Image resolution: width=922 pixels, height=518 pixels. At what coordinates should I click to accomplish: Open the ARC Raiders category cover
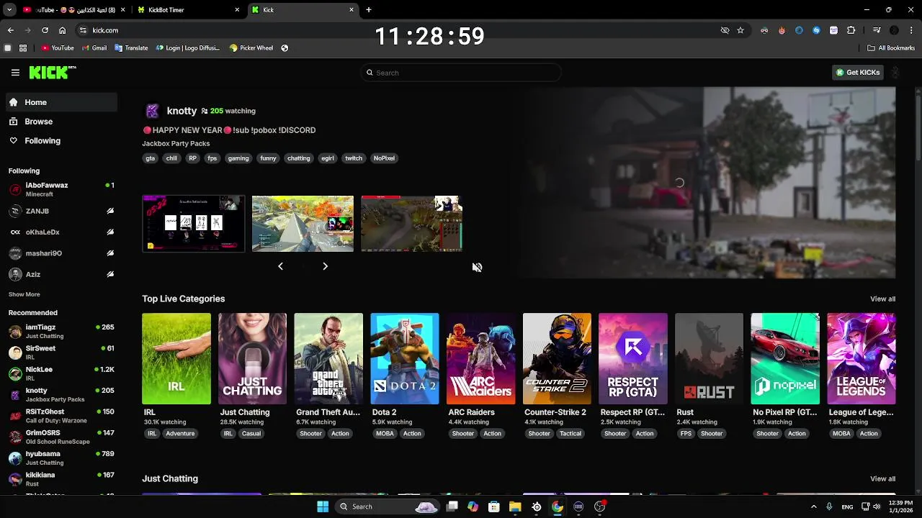[x=480, y=358]
